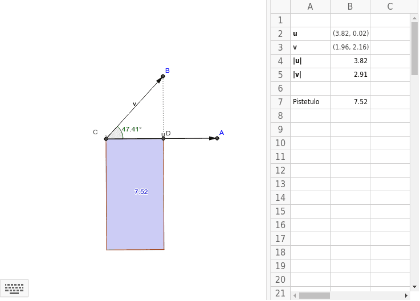Select spreadsheet column A header
This screenshot has width=420, height=301.
310,6
